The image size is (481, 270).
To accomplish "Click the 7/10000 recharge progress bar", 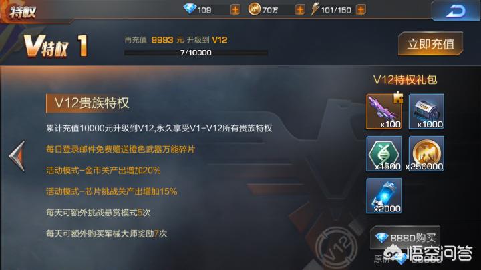I will click(x=196, y=53).
